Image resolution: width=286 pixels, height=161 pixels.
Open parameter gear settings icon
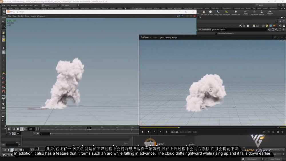269,29
